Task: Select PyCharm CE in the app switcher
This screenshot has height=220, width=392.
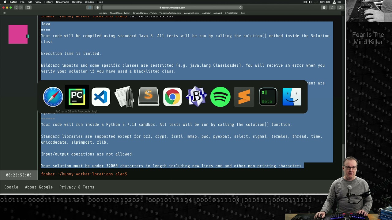Action: (x=77, y=97)
